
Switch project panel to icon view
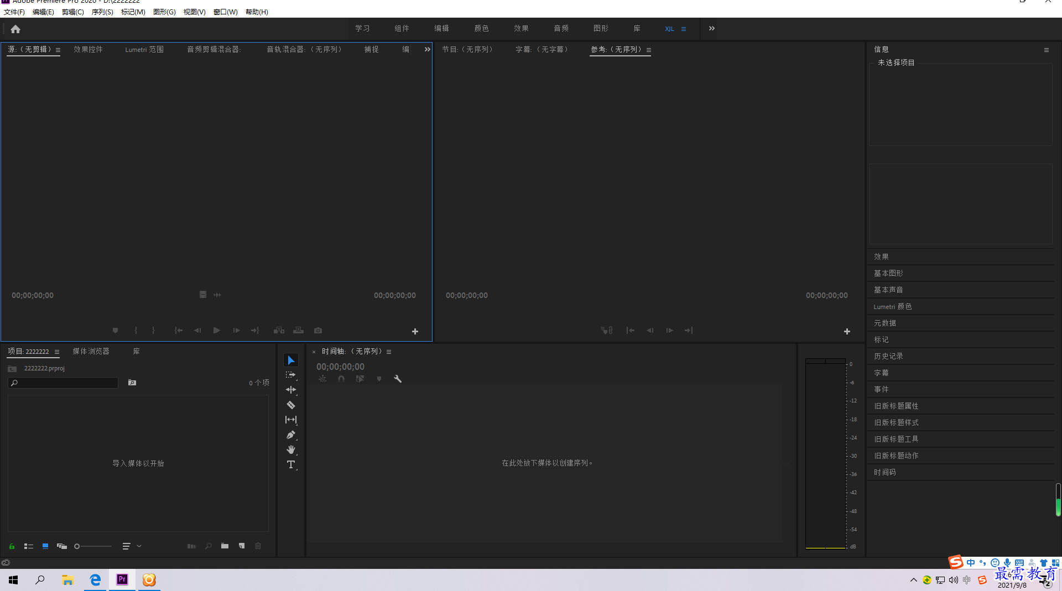pos(45,546)
